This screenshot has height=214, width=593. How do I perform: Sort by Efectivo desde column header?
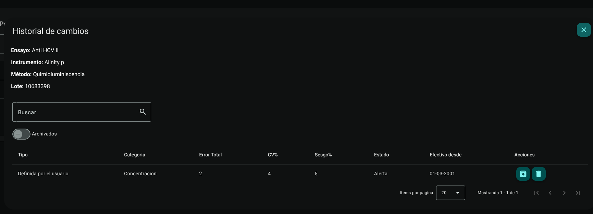(446, 155)
